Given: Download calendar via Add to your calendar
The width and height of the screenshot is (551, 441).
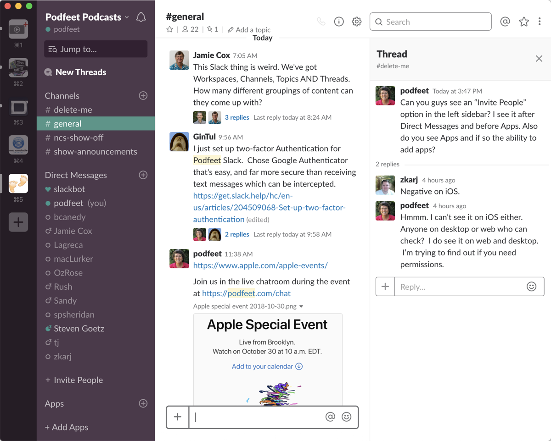Looking at the screenshot, I should (267, 366).
